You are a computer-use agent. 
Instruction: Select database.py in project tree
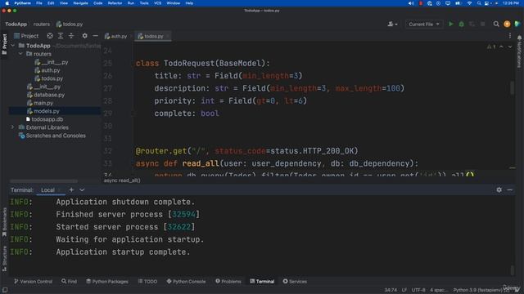coord(49,95)
